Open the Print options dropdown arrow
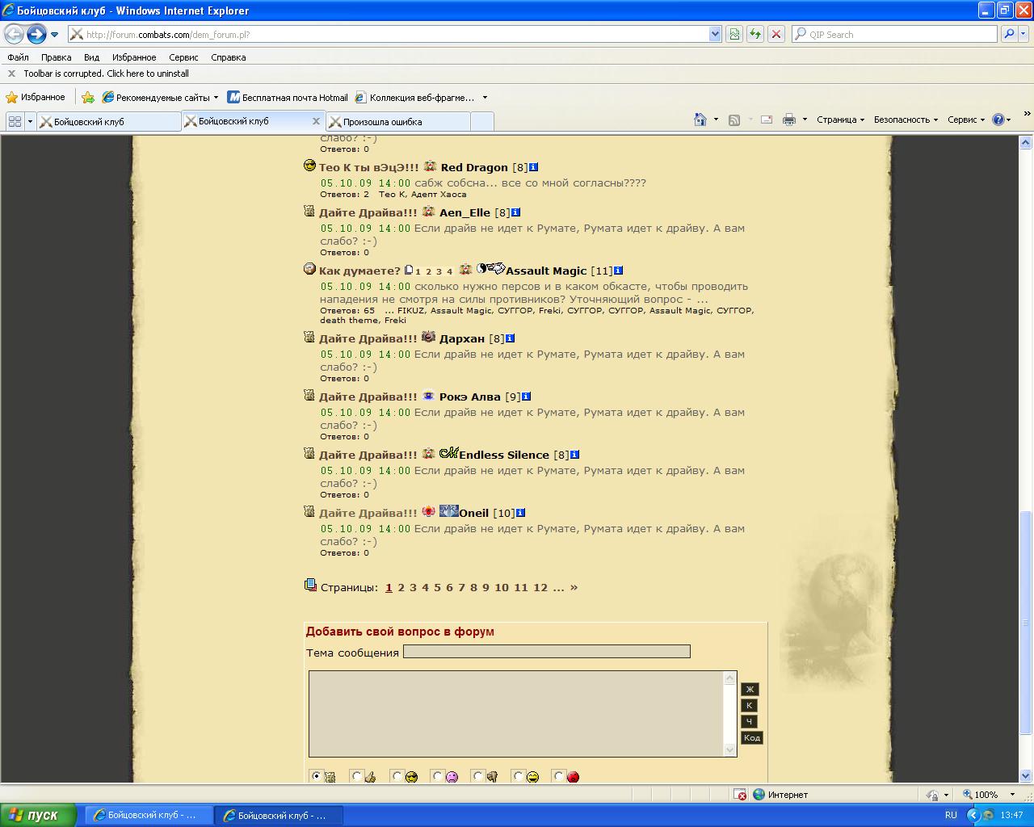 805,120
